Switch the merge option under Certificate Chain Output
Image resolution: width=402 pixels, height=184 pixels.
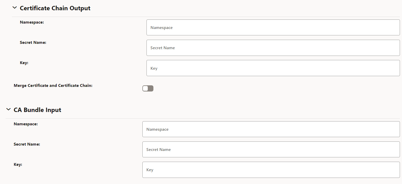tap(148, 88)
